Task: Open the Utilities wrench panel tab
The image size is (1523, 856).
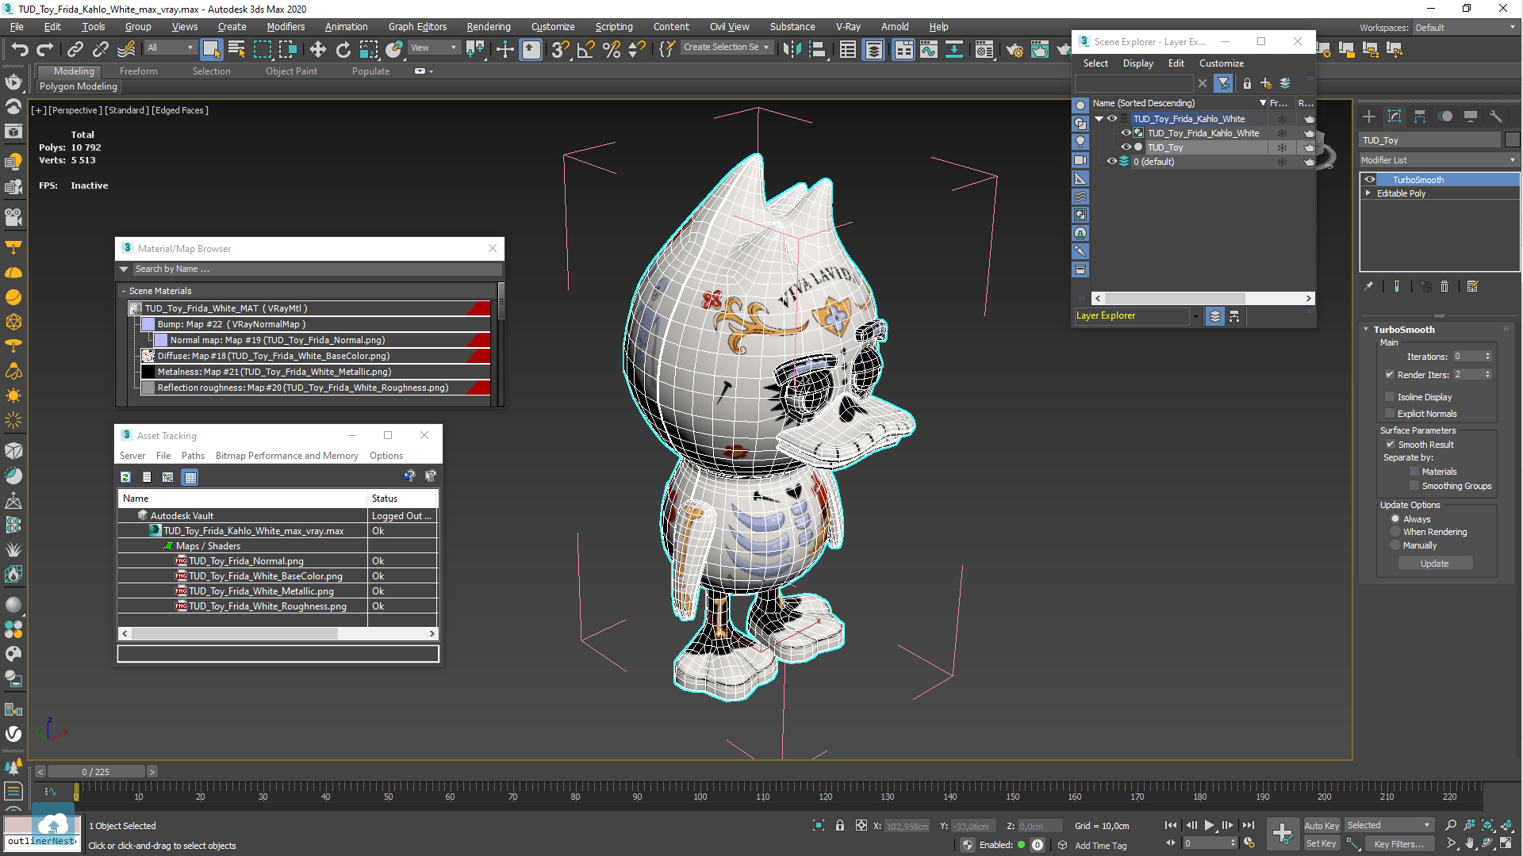Action: [x=1496, y=117]
